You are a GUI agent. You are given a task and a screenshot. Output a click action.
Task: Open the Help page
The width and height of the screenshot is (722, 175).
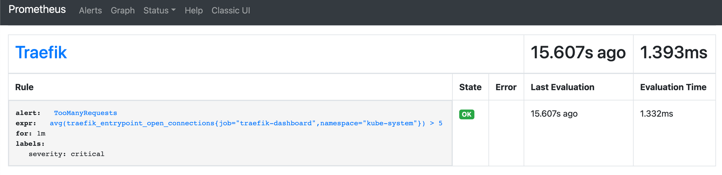tap(194, 10)
